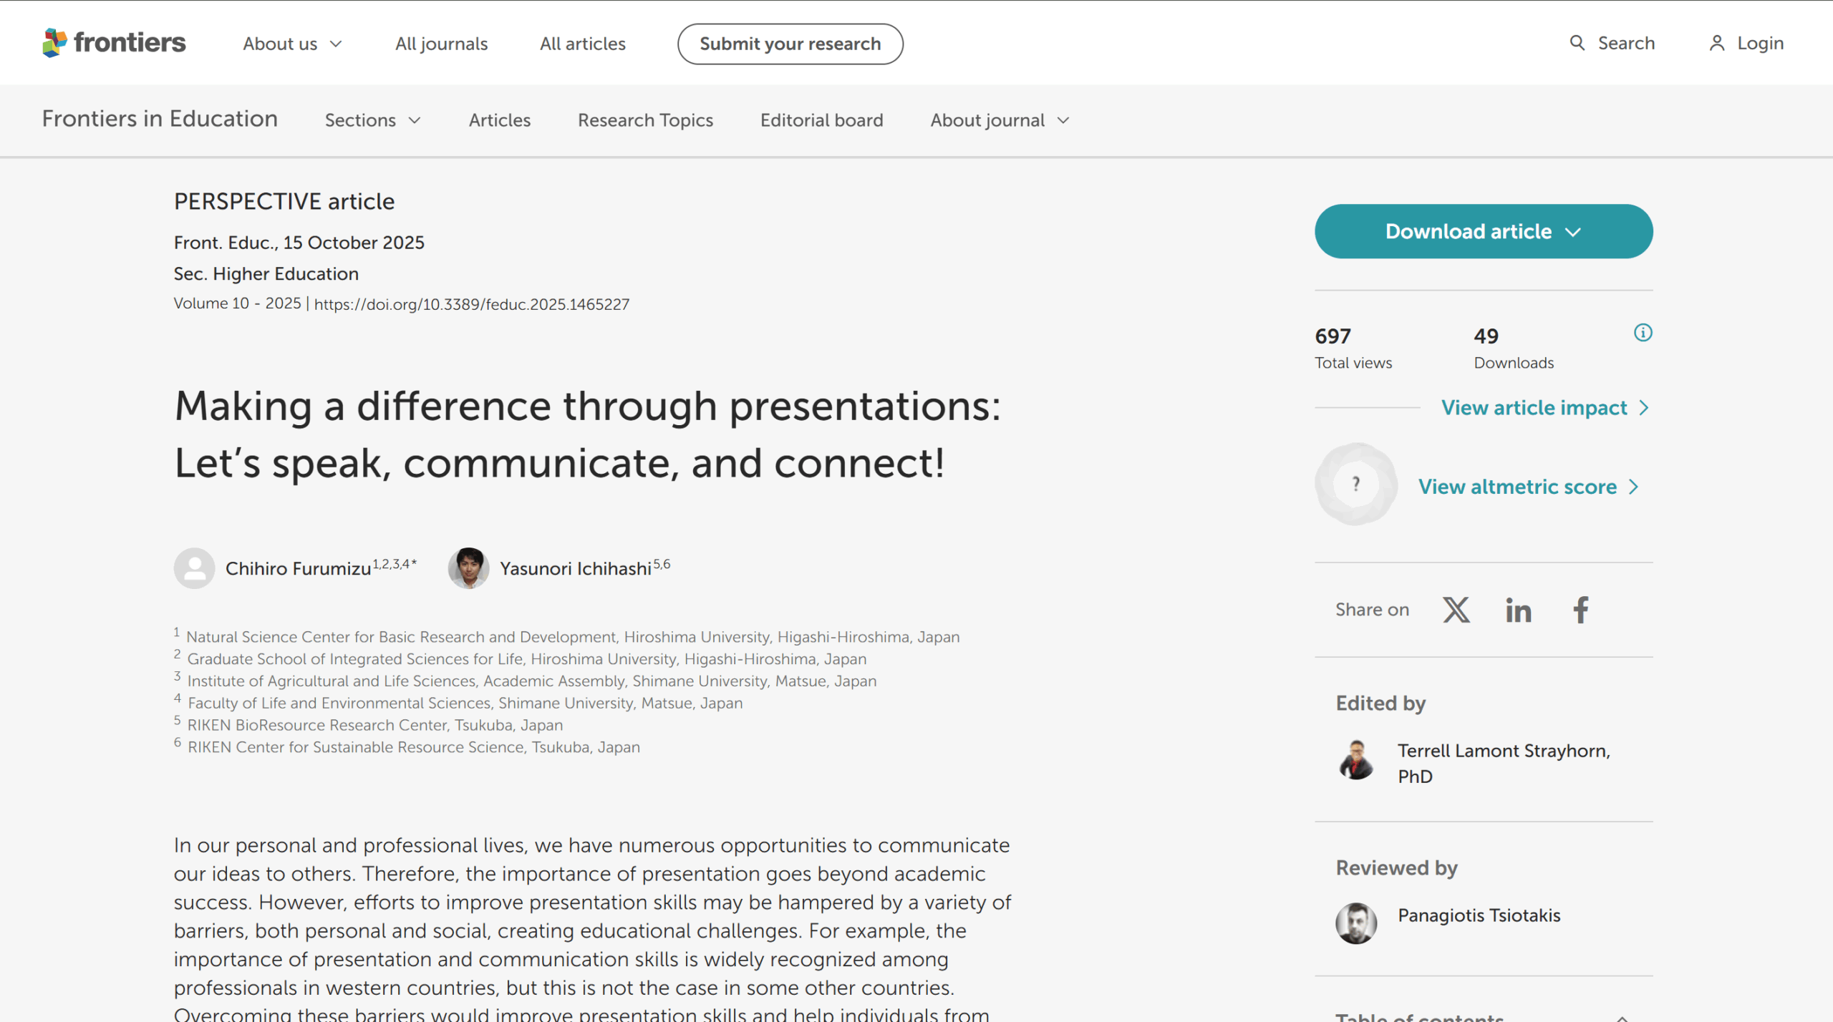Expand the About us menu

point(292,44)
